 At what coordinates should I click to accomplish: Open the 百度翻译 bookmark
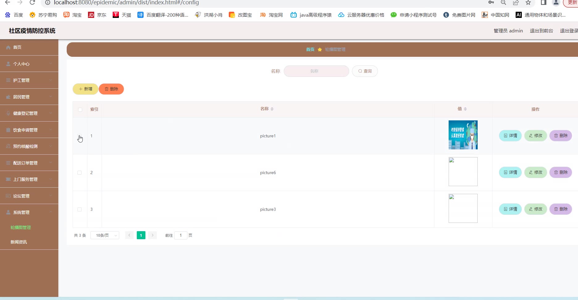click(x=163, y=15)
